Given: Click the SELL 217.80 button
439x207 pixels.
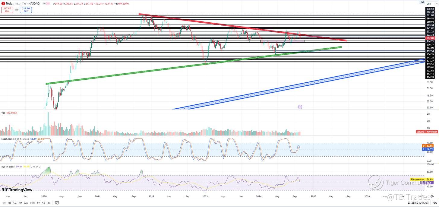Looking at the screenshot, I should tap(7, 10).
